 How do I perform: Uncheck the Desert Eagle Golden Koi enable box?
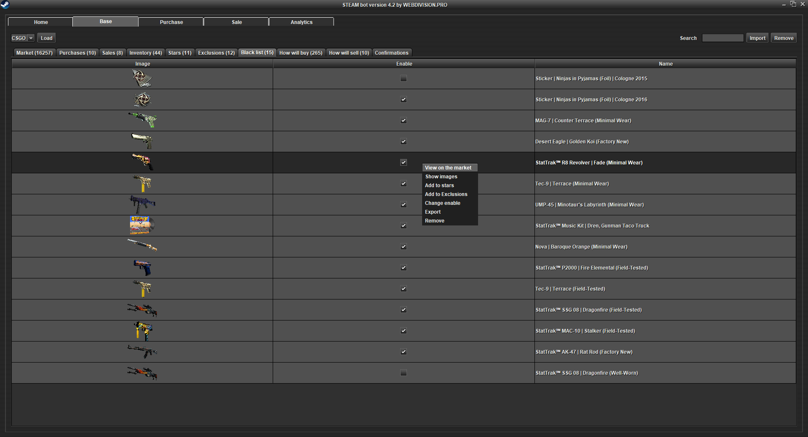point(404,141)
